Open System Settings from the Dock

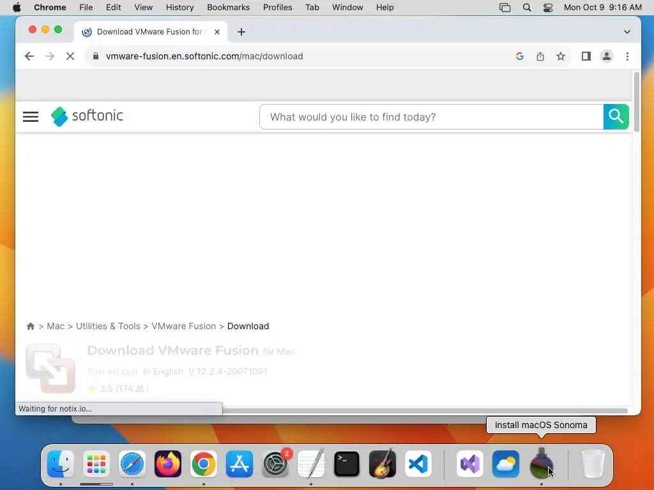[275, 464]
